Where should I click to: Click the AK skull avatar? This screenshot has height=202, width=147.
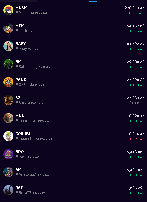pyautogui.click(x=8, y=172)
